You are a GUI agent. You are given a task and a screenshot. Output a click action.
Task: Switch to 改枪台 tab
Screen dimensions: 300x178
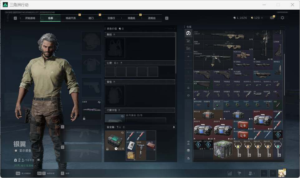[x=152, y=18]
